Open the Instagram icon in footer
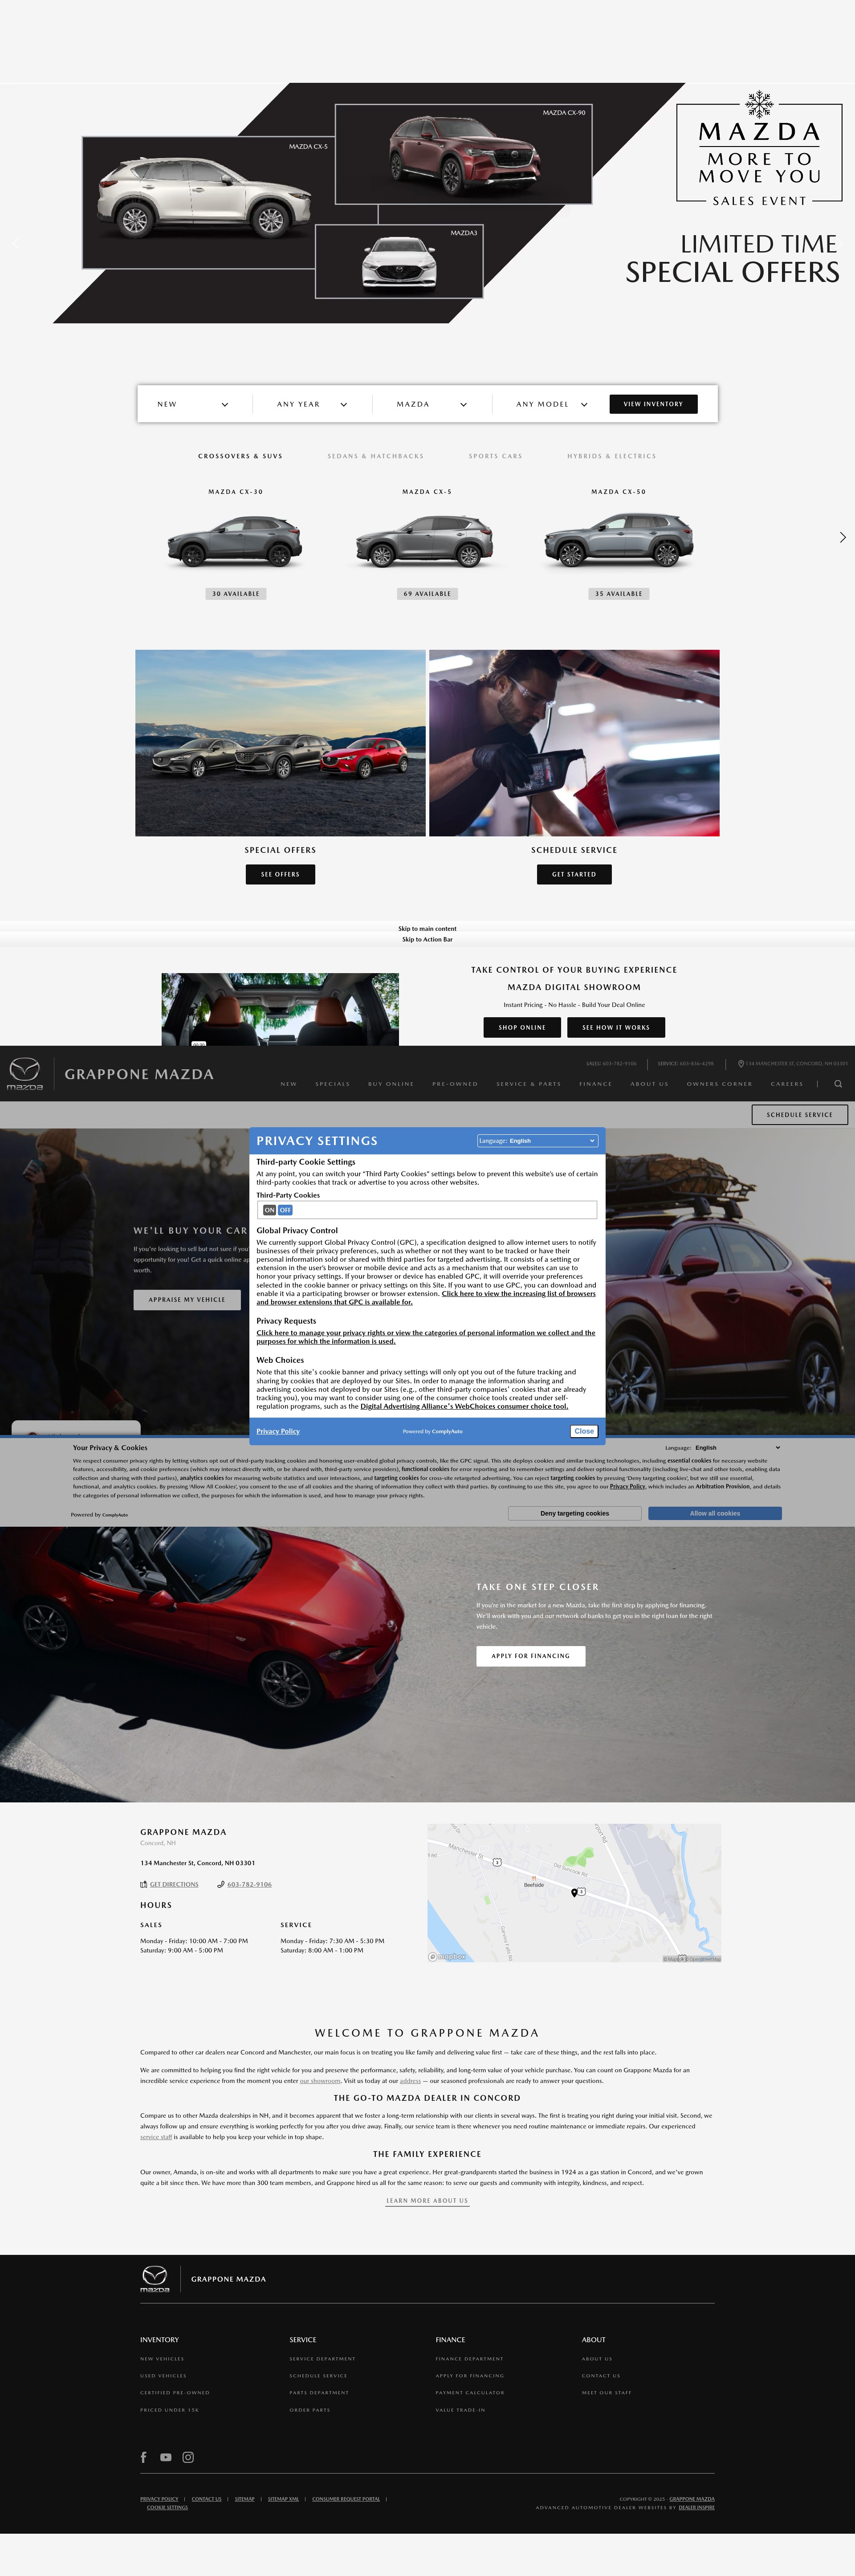This screenshot has height=2576, width=855. tap(188, 2457)
